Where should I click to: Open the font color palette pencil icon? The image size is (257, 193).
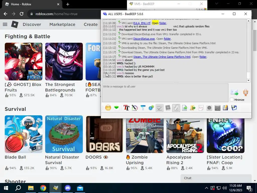(x=135, y=108)
